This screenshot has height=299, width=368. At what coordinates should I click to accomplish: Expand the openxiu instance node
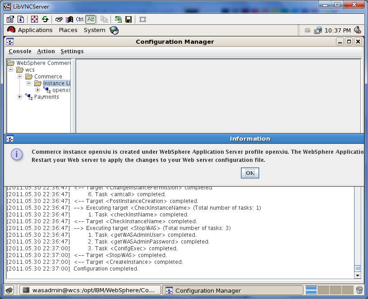pyautogui.click(x=37, y=90)
